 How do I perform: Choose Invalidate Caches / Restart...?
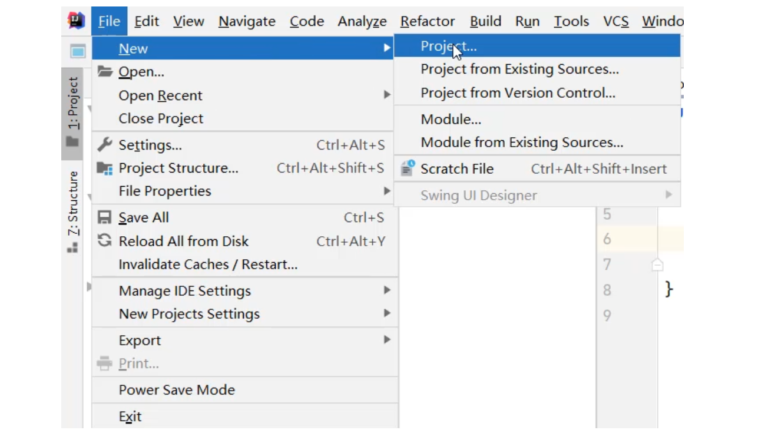point(208,264)
